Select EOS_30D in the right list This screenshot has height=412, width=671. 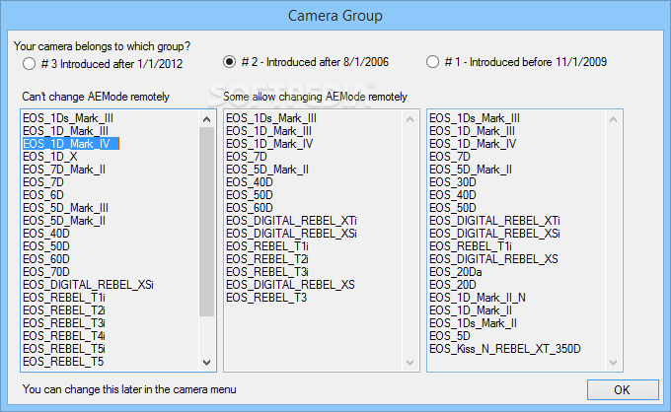(453, 182)
